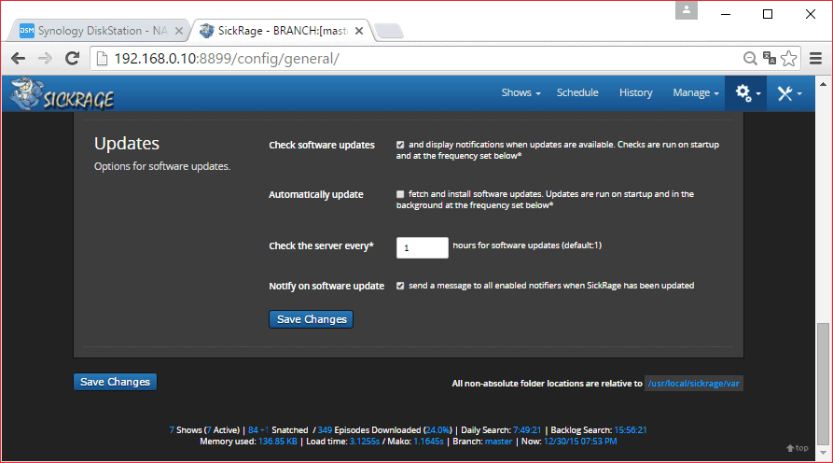Click the master branch link
This screenshot has width=833, height=463.
498,442
